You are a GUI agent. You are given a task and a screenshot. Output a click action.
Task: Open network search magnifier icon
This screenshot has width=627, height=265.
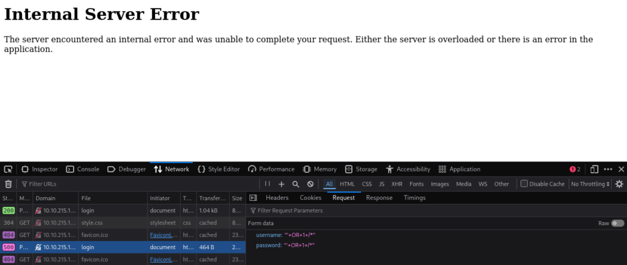(x=296, y=184)
